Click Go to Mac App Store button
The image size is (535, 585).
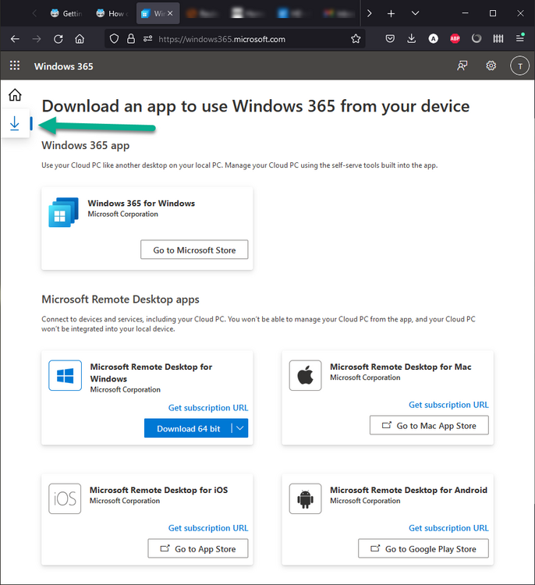[429, 425]
